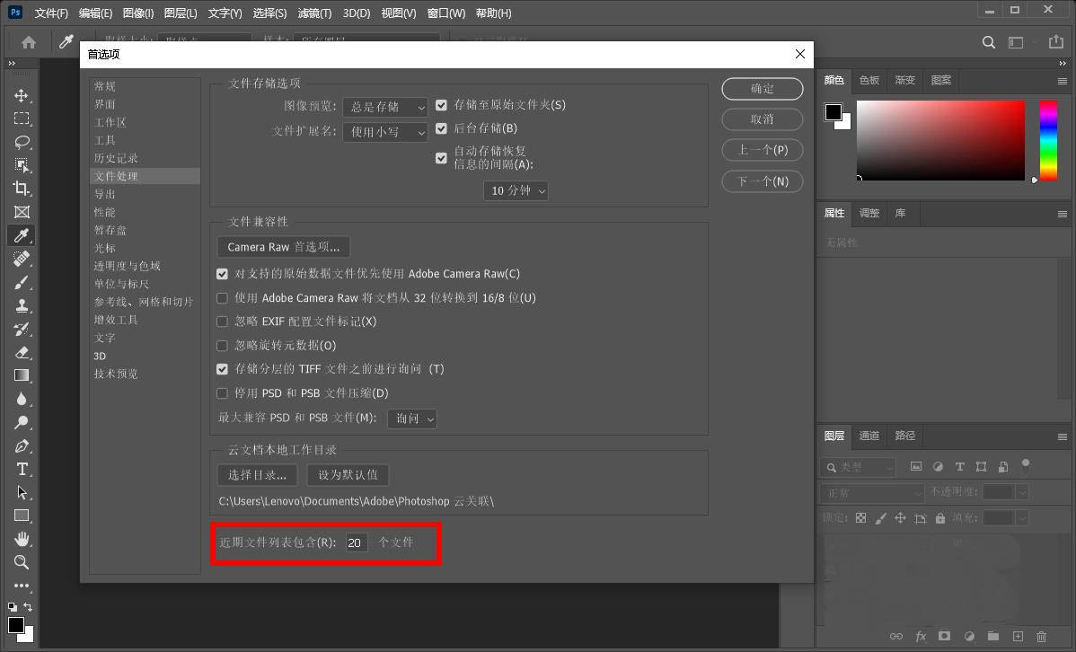
Task: Select the Rectangular Marquee tool
Action: coord(22,119)
